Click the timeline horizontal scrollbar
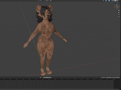This screenshot has width=121, height=90. (60, 89)
